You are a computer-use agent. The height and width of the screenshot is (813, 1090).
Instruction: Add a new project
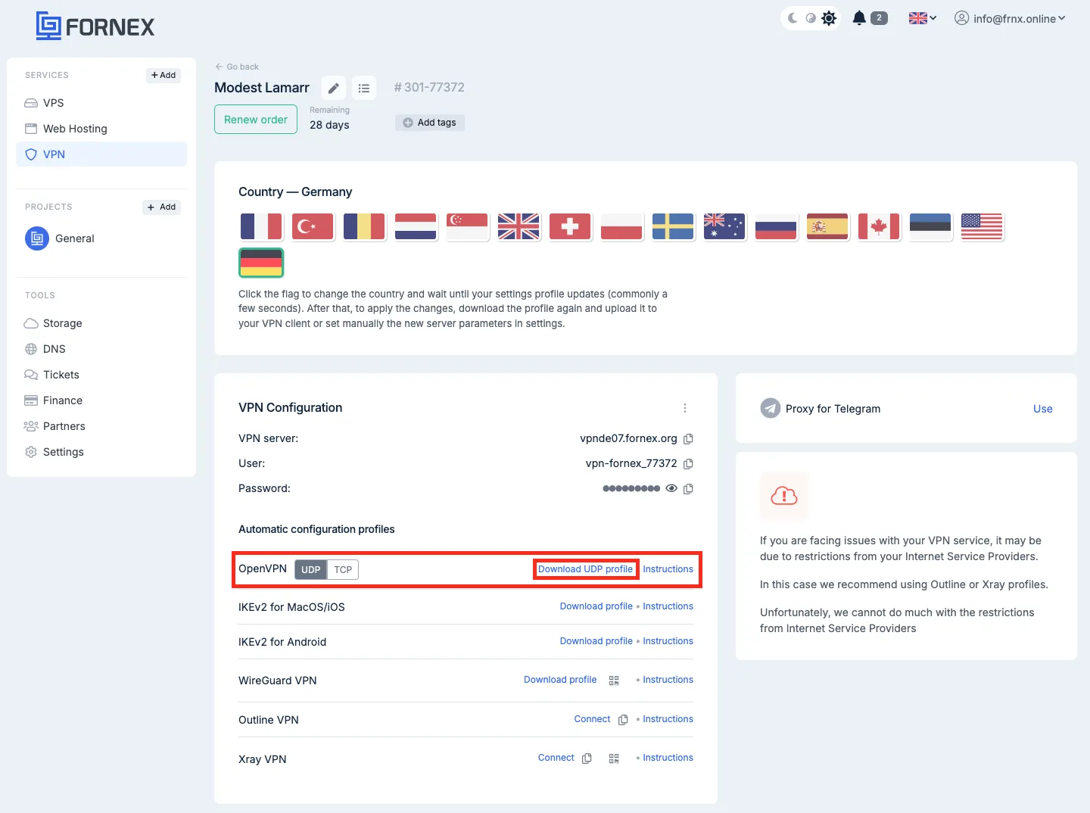(x=162, y=207)
